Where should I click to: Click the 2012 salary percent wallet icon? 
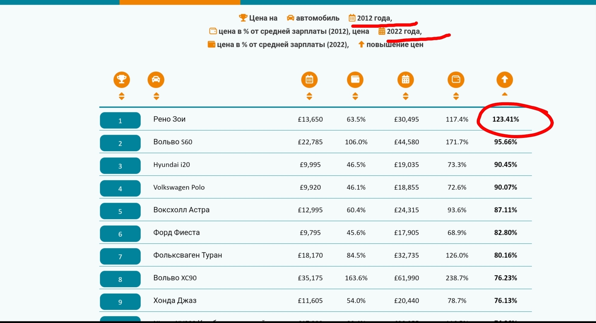(x=355, y=80)
